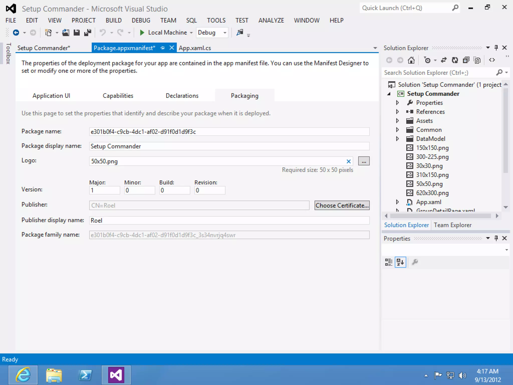This screenshot has height=385, width=513.
Task: Expand the References node
Action: [397, 112]
